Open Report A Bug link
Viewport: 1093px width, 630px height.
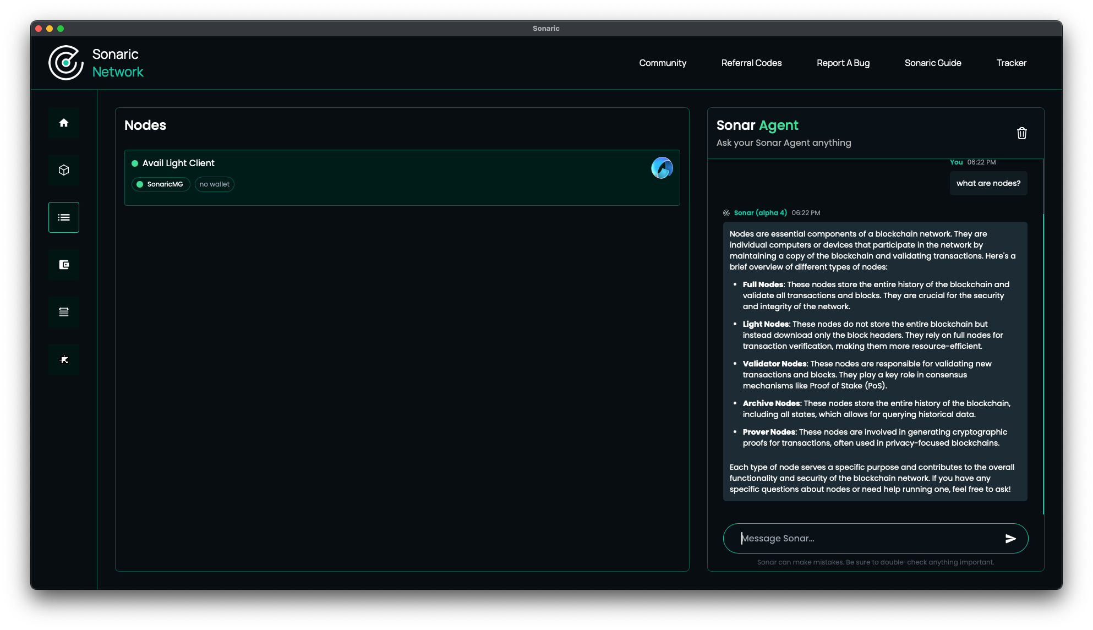pyautogui.click(x=843, y=63)
